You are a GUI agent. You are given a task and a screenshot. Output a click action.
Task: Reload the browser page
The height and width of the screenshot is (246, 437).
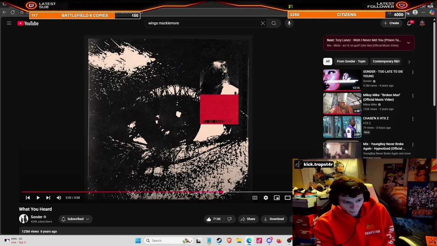13,12
